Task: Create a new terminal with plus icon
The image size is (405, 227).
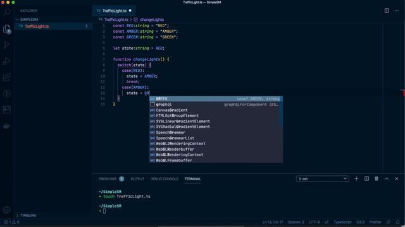Action: click(x=356, y=178)
